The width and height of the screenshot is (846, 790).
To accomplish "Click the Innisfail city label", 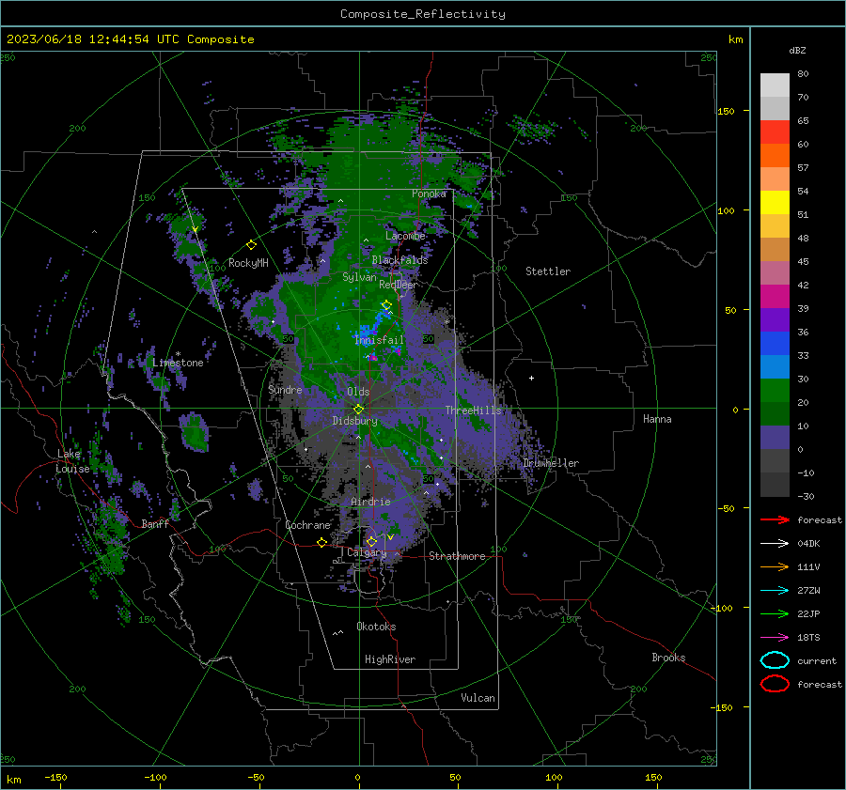I will click(379, 340).
